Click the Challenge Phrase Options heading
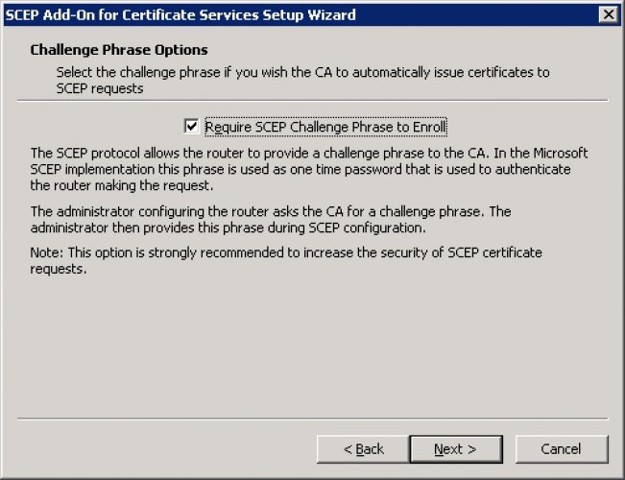The height and width of the screenshot is (480, 625). (119, 50)
